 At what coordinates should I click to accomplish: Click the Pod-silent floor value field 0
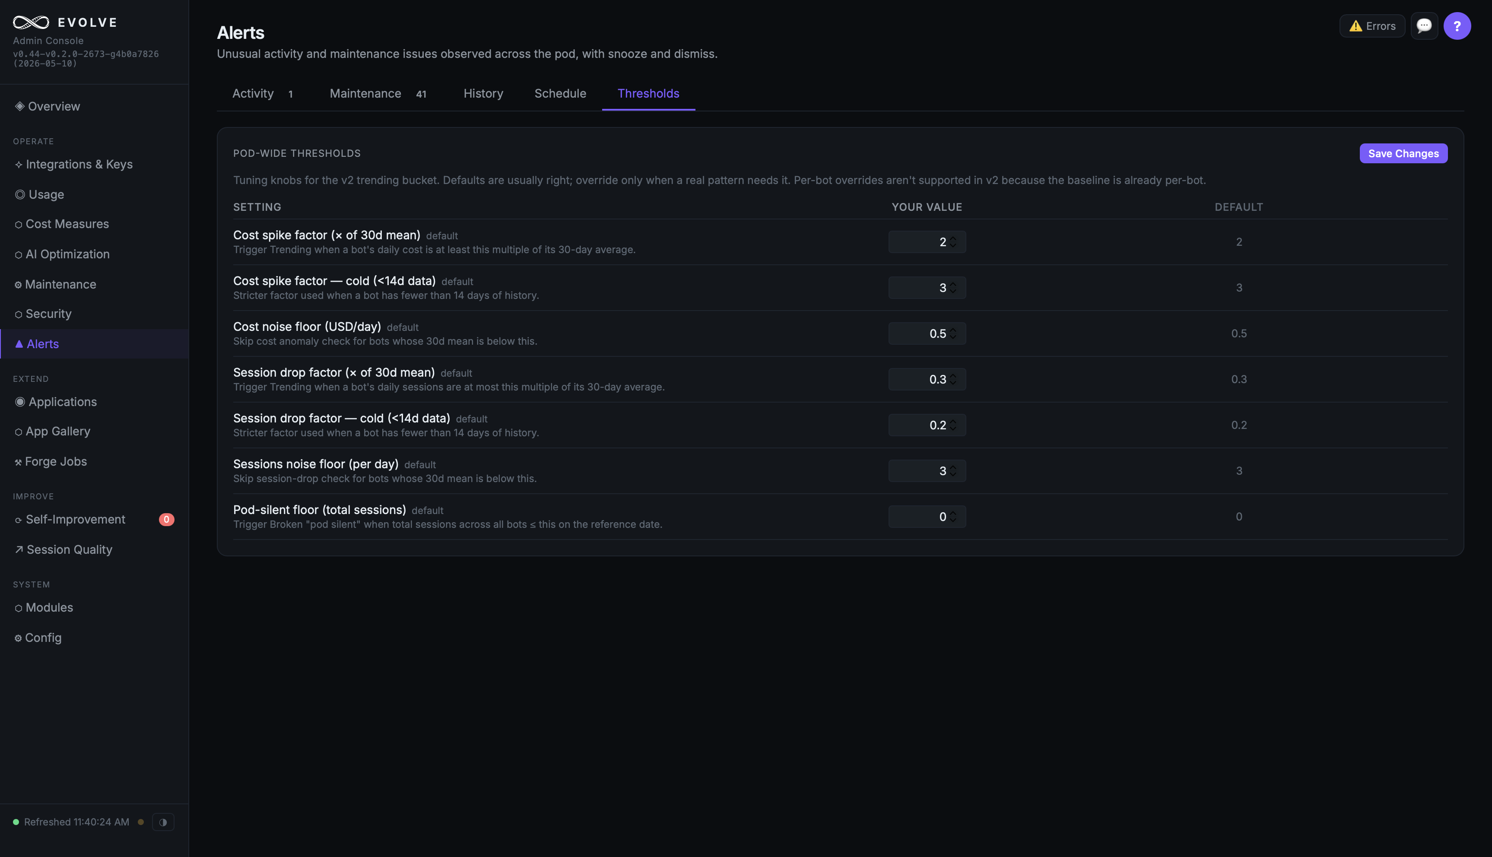click(x=927, y=517)
